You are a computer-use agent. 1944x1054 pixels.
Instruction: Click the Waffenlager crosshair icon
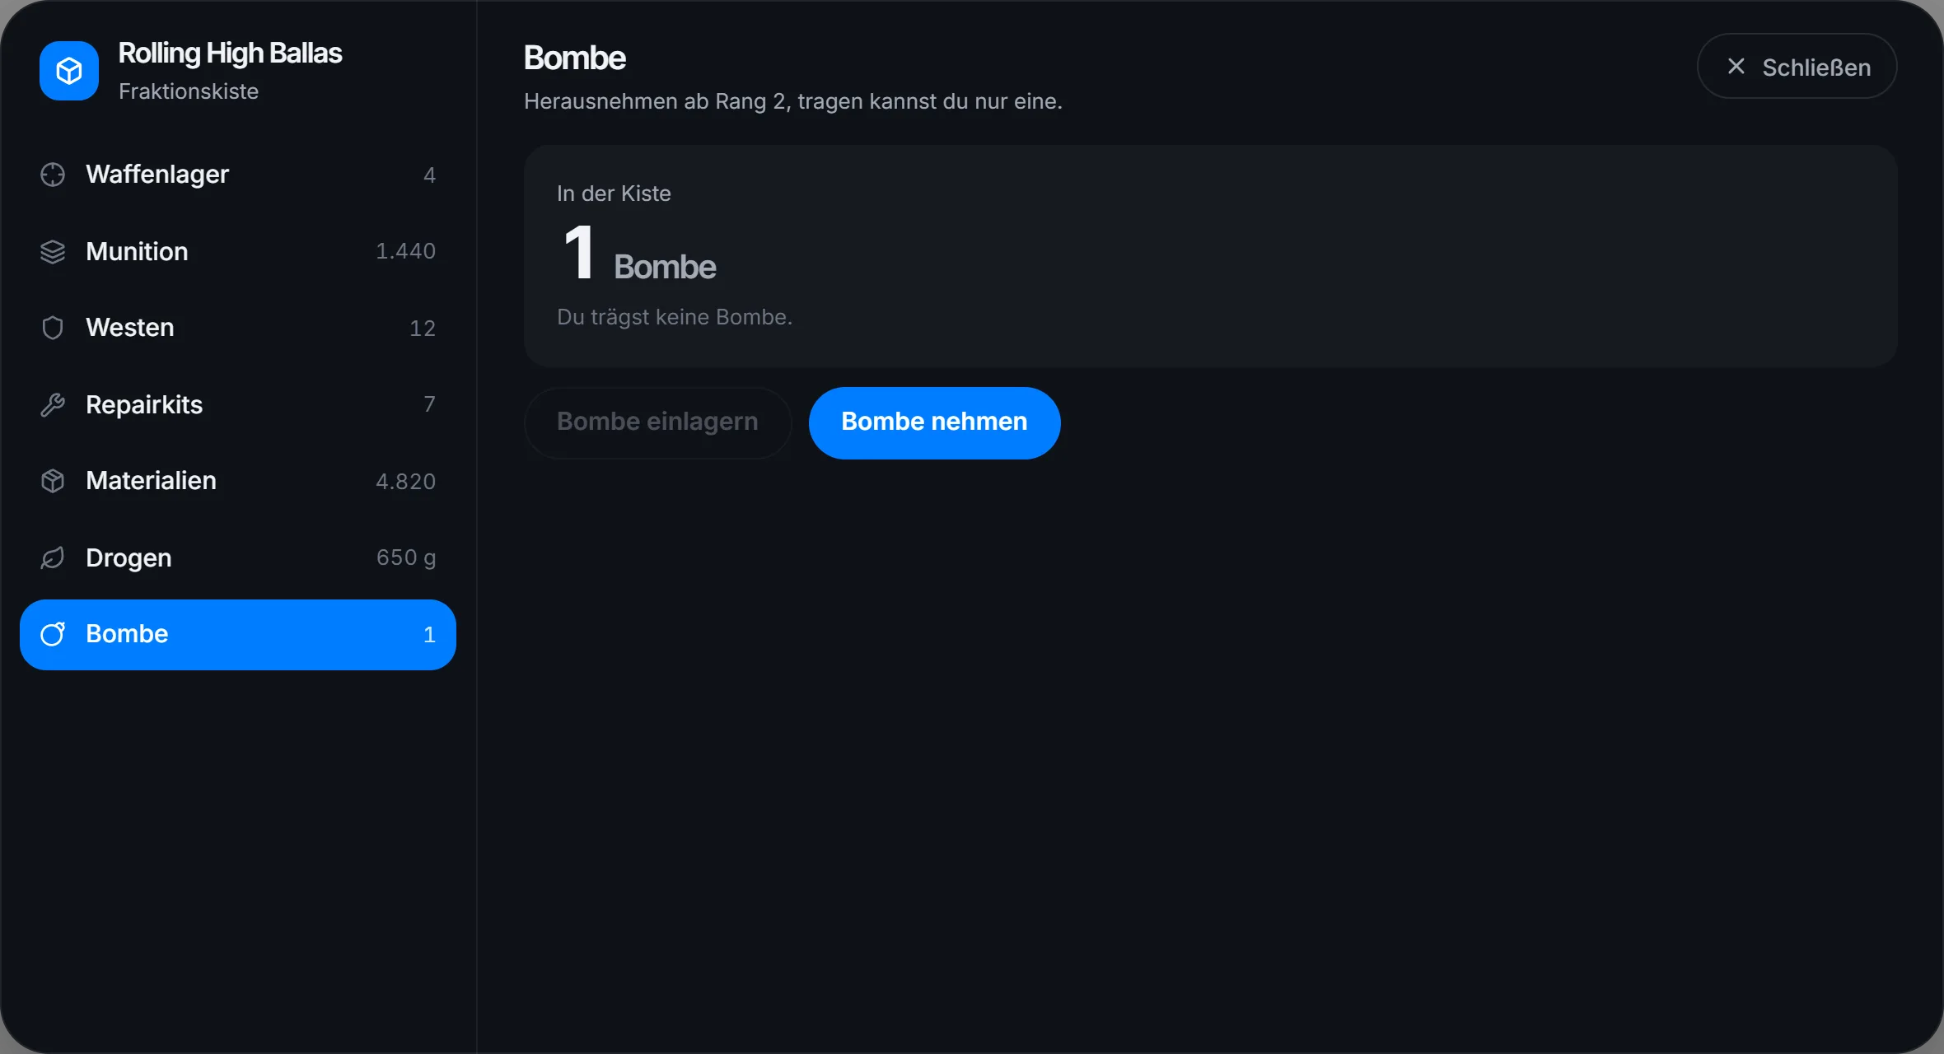[x=53, y=175]
